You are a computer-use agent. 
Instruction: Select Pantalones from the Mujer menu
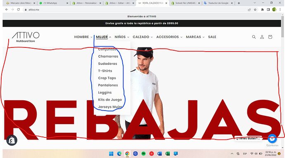coord(108,85)
